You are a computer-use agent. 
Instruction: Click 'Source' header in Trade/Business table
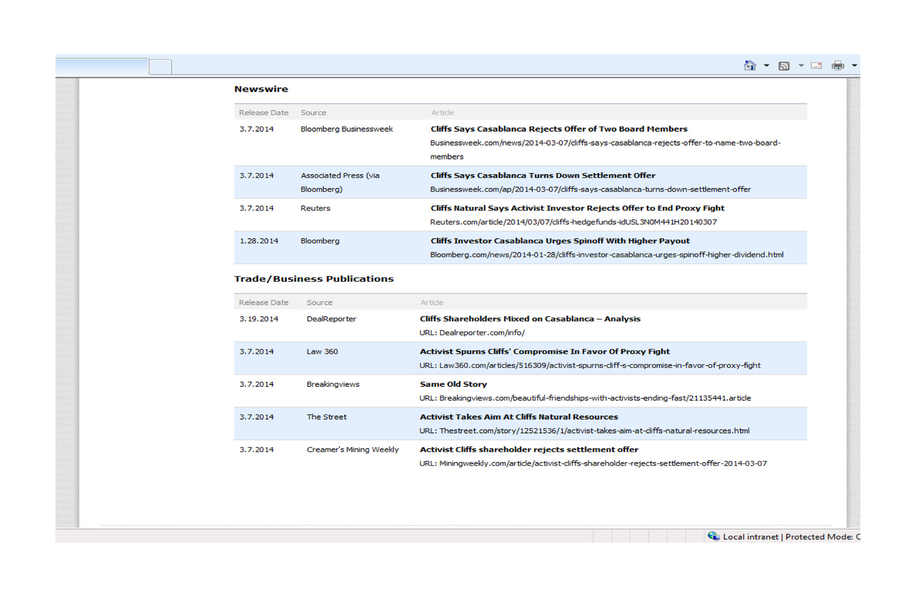(320, 303)
